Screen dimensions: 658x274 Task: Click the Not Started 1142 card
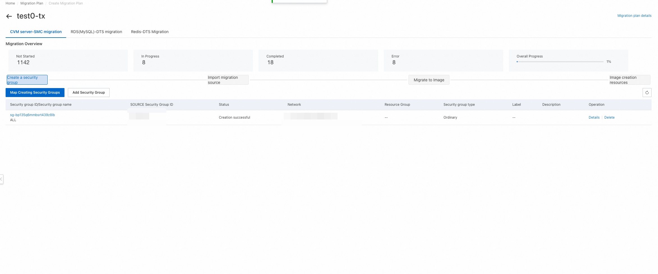click(x=68, y=61)
